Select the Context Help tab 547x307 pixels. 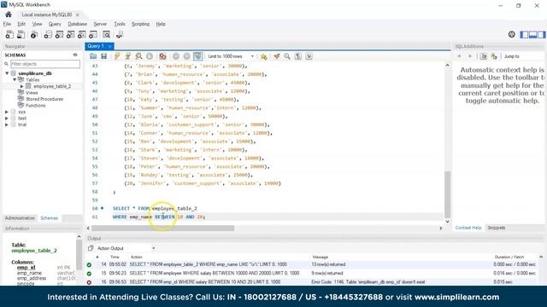(x=468, y=228)
